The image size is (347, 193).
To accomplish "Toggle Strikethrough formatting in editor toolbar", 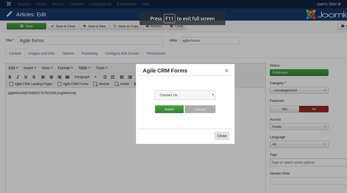I will [34, 77].
